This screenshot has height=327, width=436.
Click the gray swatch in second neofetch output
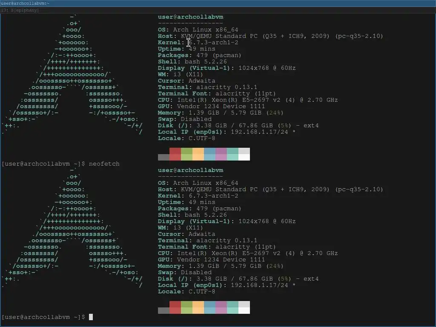tap(164, 310)
